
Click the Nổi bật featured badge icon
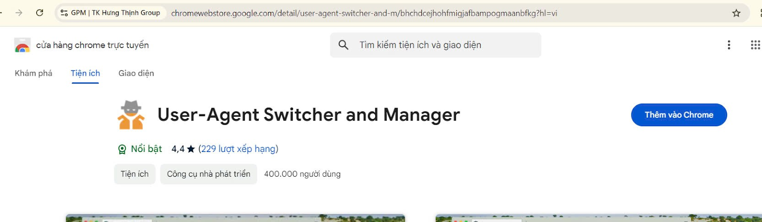[122, 149]
